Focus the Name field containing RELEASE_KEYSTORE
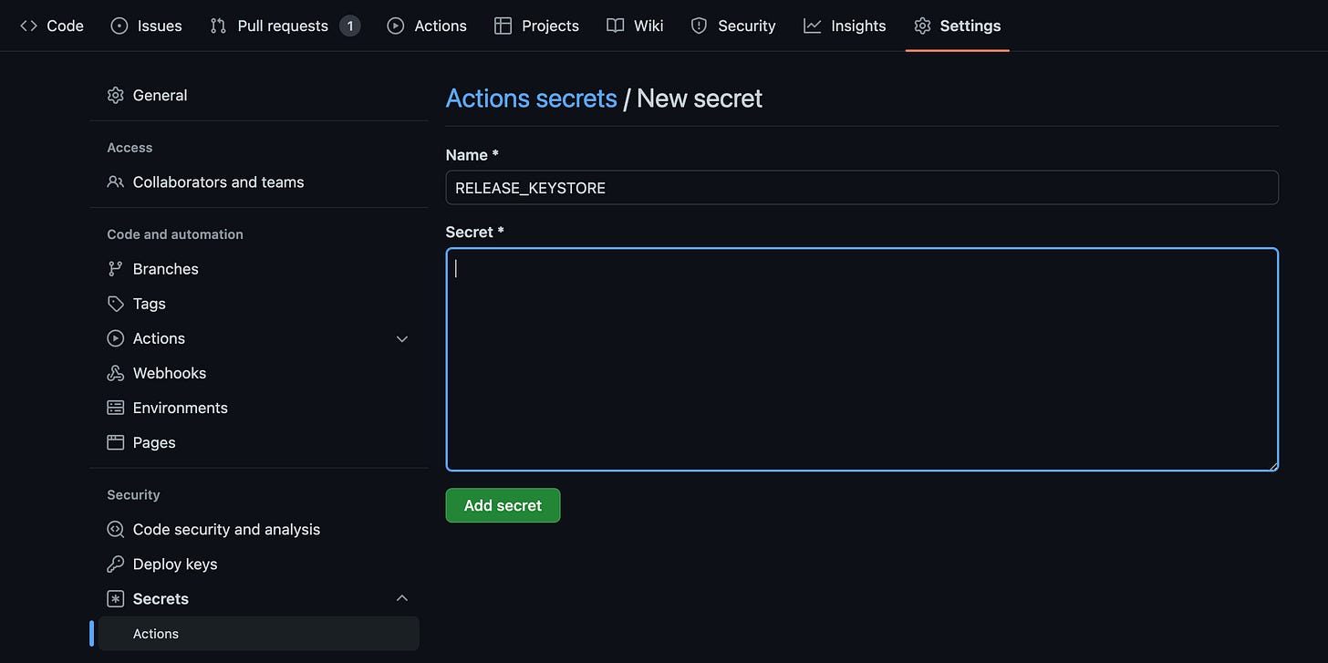Viewport: 1328px width, 663px height. [862, 188]
